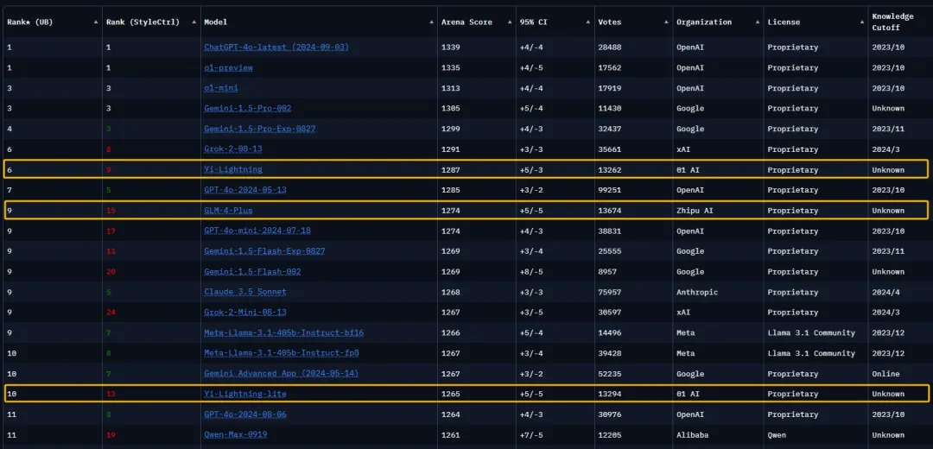This screenshot has width=933, height=449.
Task: Click 01 AI organization in Yi-Lightning-lite row
Action: click(688, 394)
